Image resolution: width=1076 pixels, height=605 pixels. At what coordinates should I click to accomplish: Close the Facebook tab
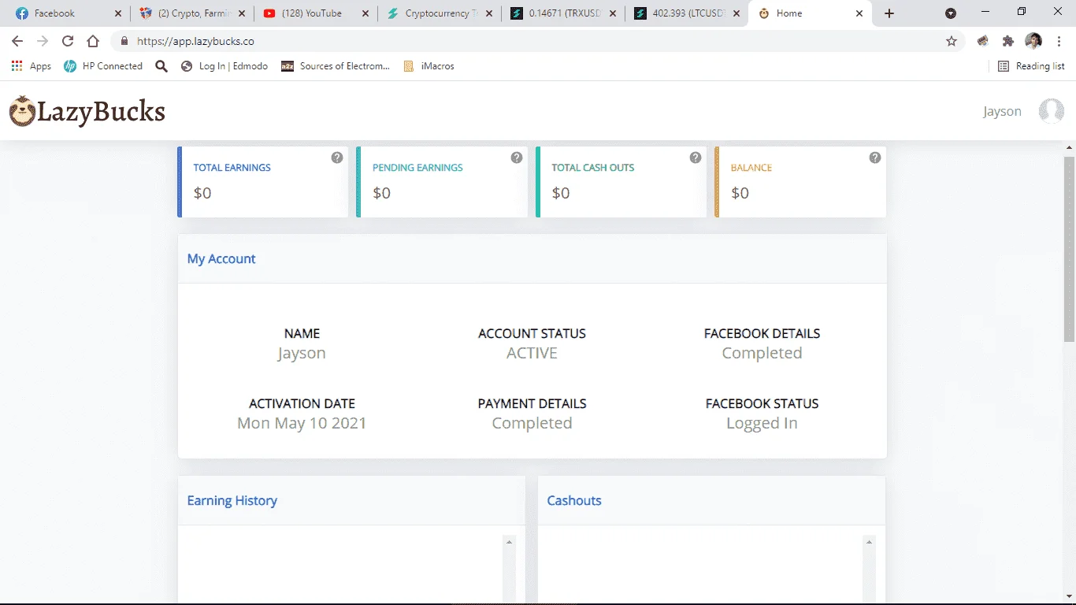(118, 13)
